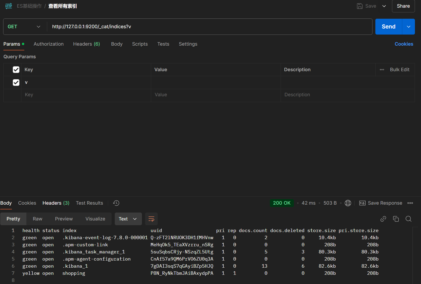Open the request Settings tab

point(188,44)
